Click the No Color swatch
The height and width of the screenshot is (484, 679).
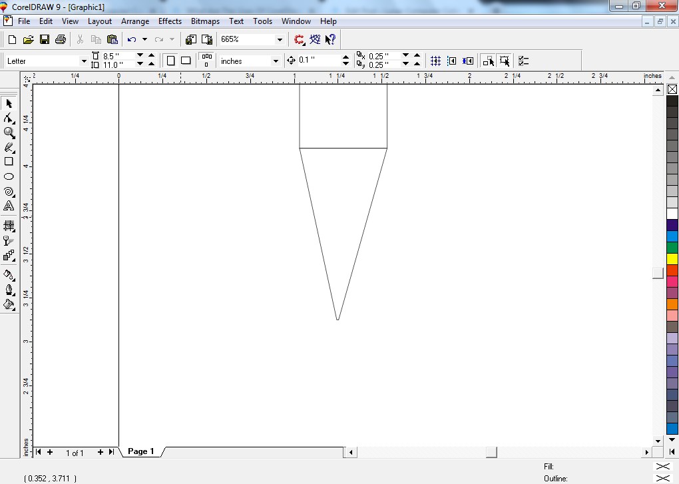pyautogui.click(x=672, y=89)
